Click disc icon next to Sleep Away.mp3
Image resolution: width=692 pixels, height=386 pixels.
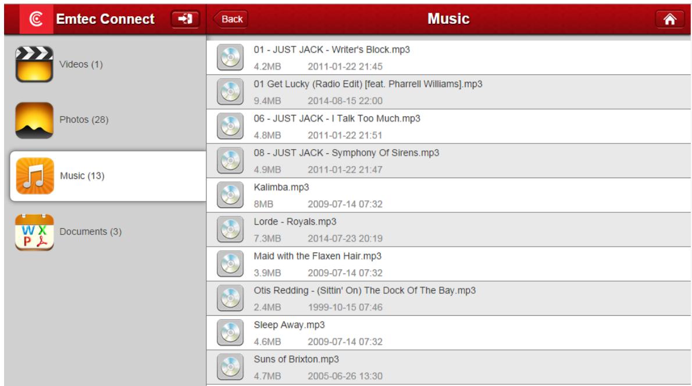(x=229, y=333)
